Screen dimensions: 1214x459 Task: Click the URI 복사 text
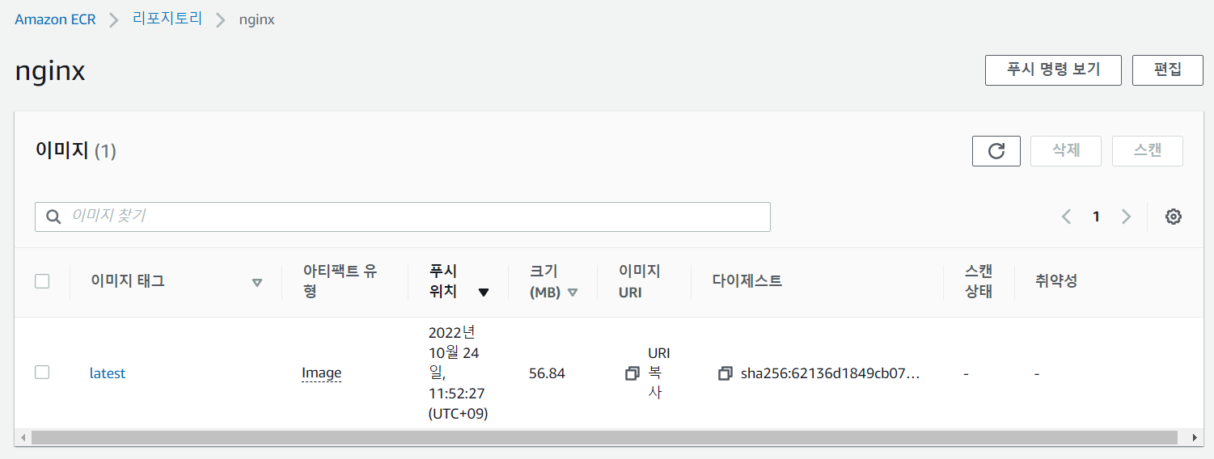pyautogui.click(x=659, y=373)
